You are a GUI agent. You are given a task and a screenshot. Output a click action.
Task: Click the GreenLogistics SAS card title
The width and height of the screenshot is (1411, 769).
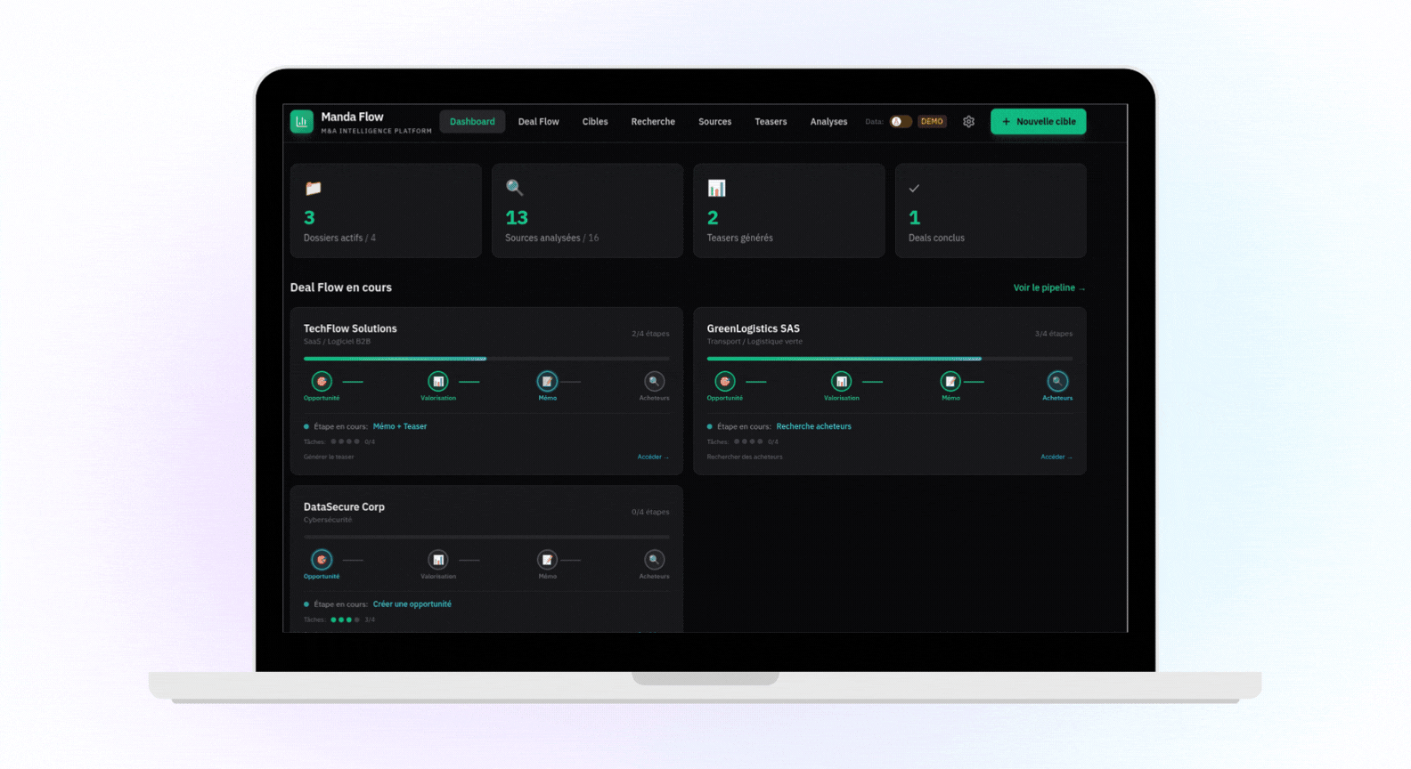754,328
